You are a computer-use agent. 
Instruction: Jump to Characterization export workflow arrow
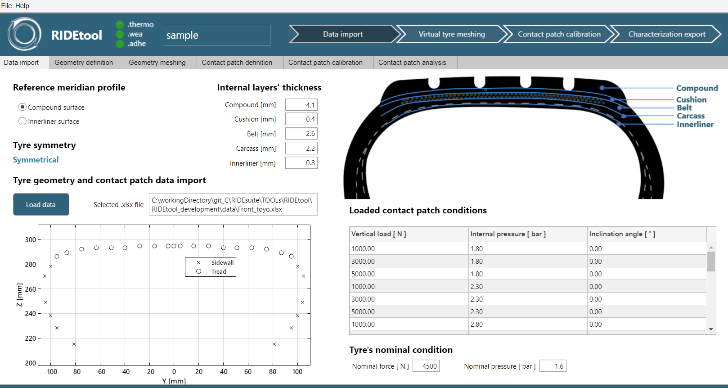click(666, 34)
